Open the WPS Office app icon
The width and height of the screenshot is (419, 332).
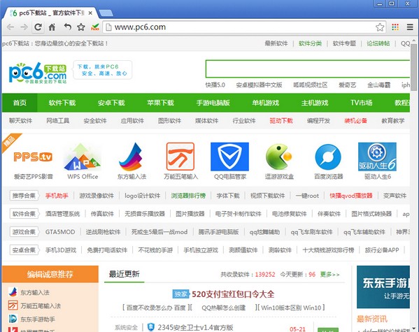coord(83,157)
